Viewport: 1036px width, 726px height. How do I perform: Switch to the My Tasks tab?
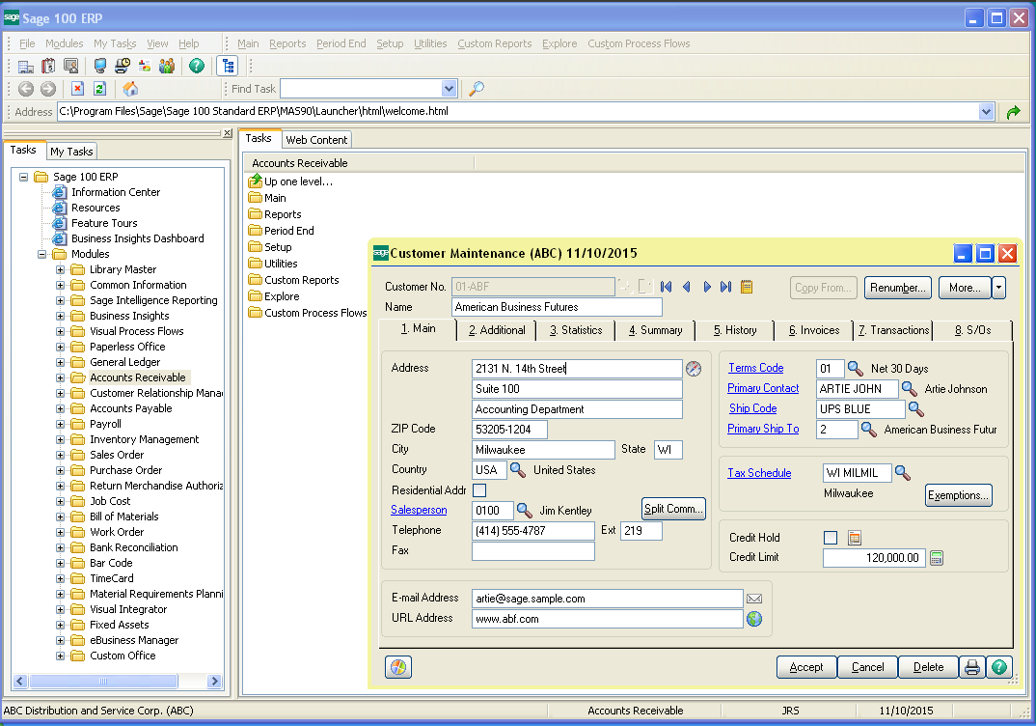point(71,152)
